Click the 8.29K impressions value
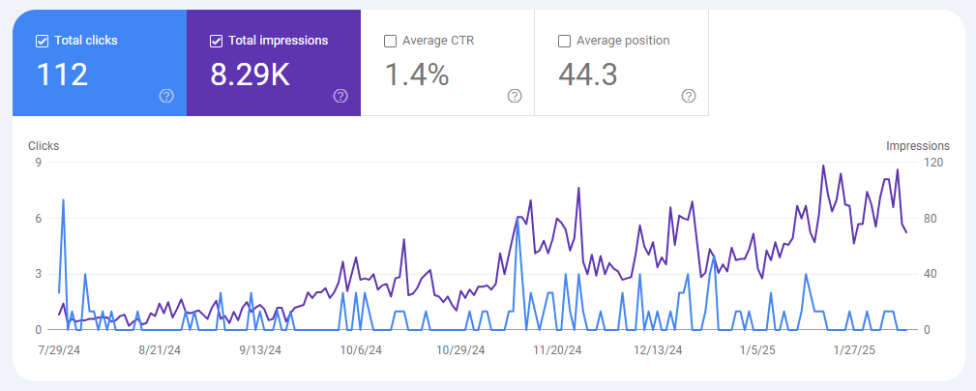976x391 pixels. (x=250, y=75)
